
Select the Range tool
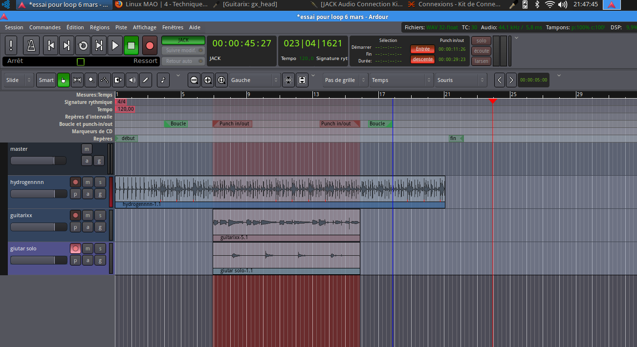point(77,80)
